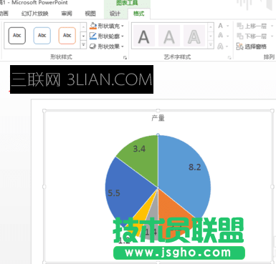The width and height of the screenshot is (276, 264).
Task: Apply the light gray A WordArt style
Action: click(x=169, y=36)
